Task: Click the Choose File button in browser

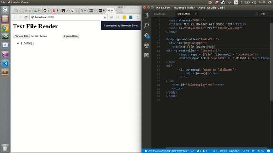Action: coord(21,36)
